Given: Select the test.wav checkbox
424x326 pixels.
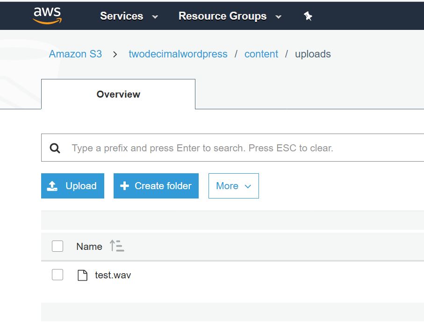Looking at the screenshot, I should 57,275.
